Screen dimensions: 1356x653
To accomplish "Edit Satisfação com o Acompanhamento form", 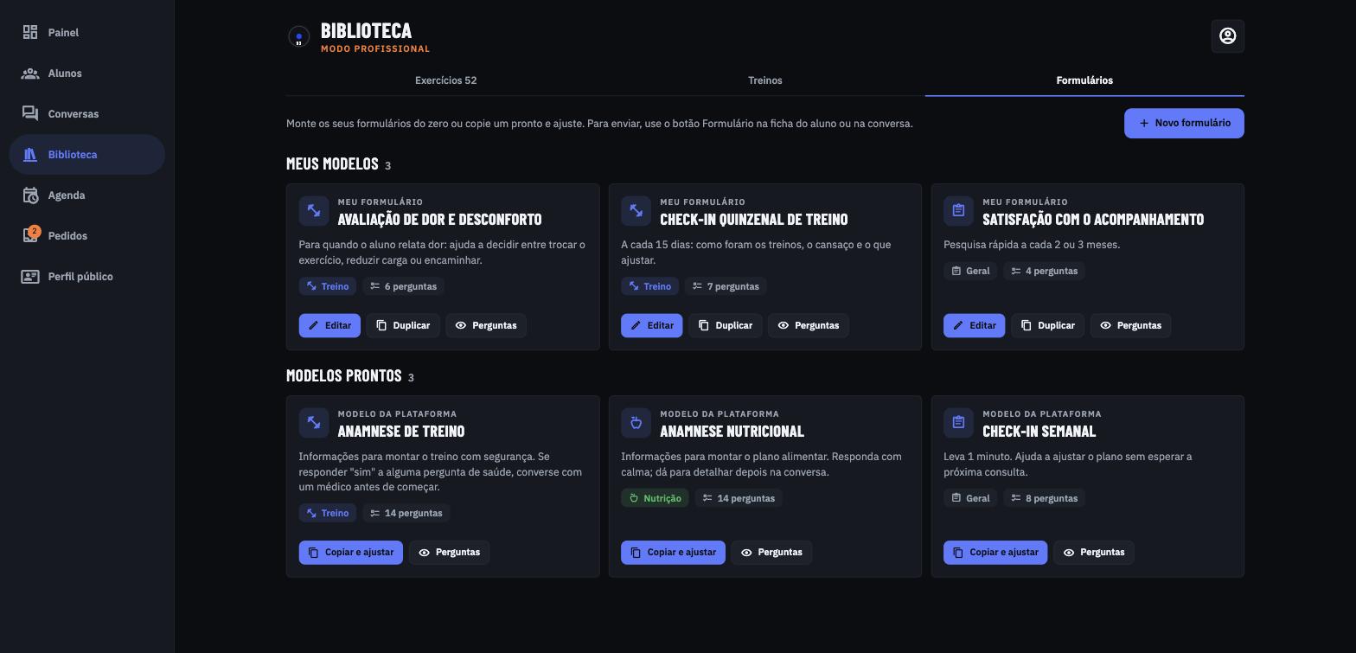I will 974,325.
